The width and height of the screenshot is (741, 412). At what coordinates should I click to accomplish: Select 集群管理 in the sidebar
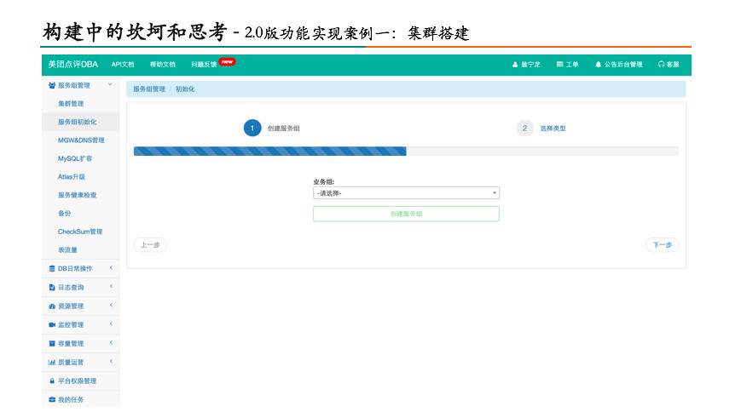(71, 104)
